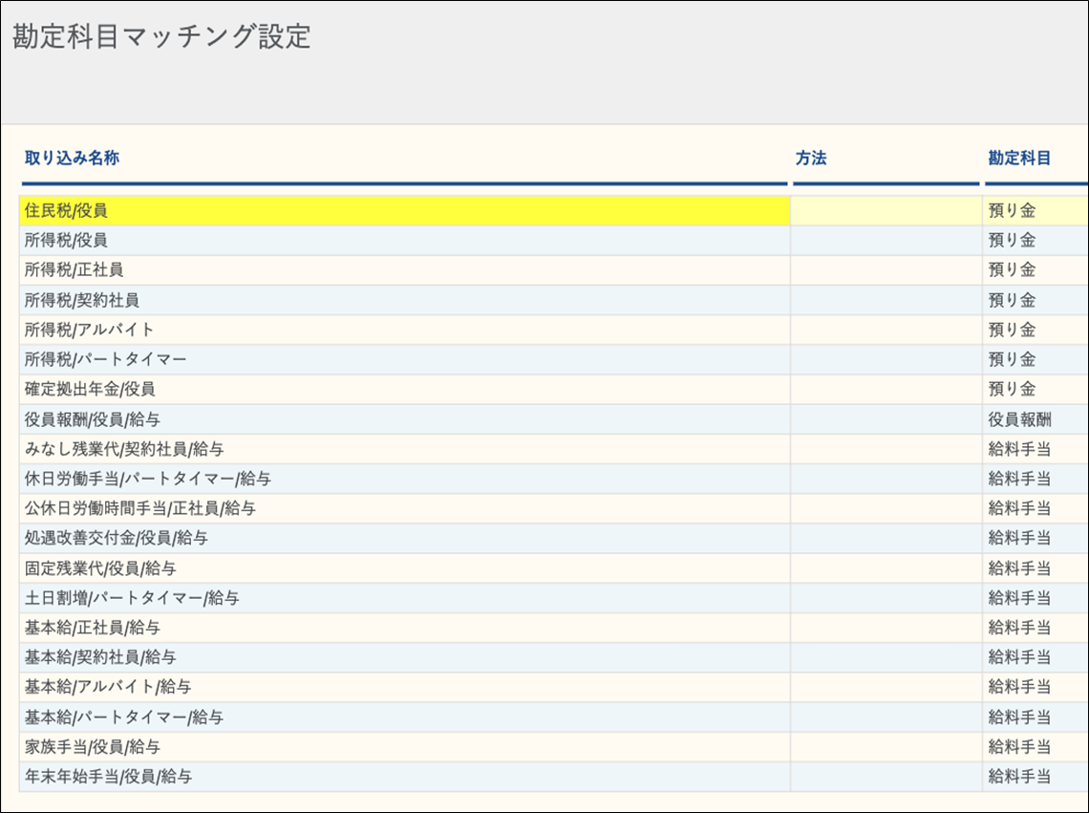
Task: Click the 所得税/パートタイマー entry
Action: pos(105,359)
